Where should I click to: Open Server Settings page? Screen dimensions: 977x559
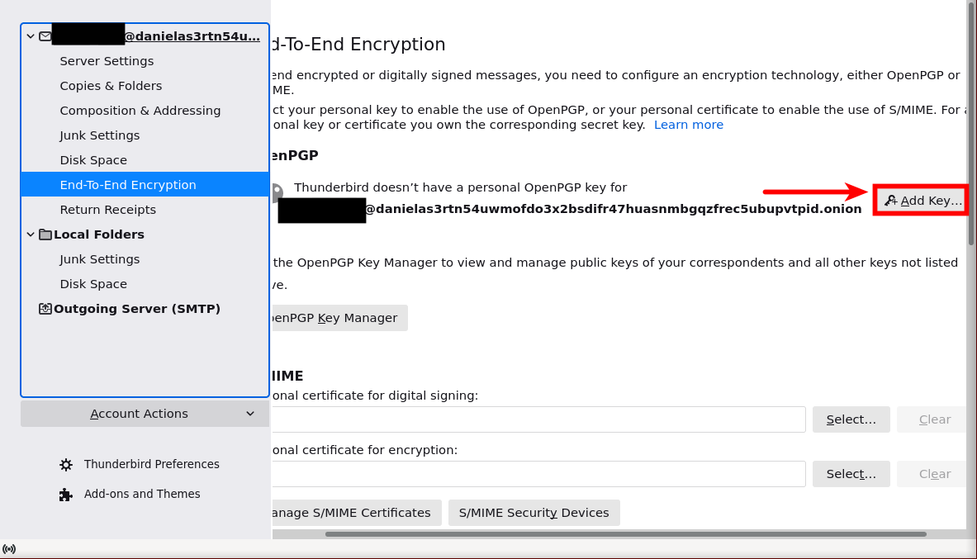click(107, 61)
